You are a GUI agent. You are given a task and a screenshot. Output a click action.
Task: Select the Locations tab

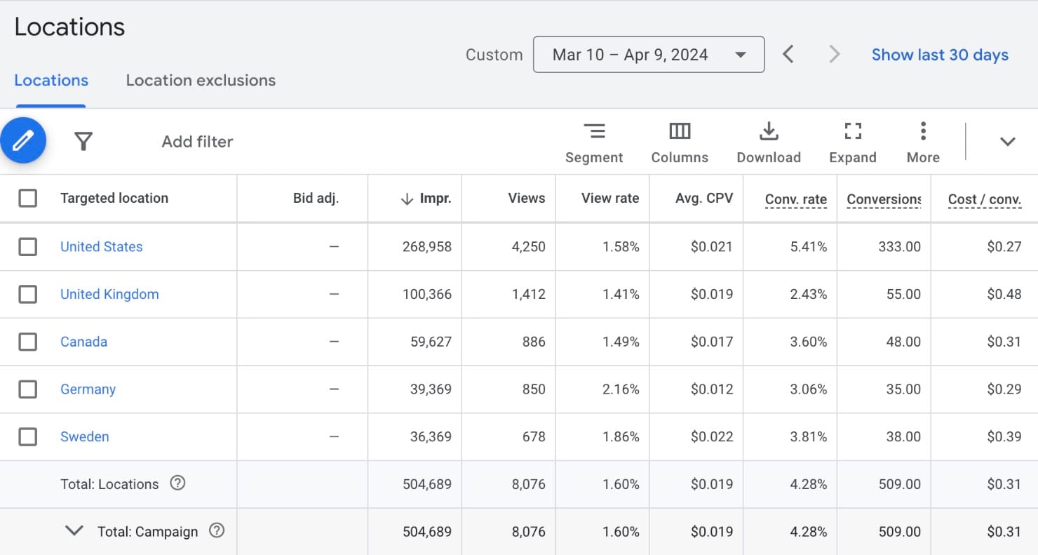[50, 80]
